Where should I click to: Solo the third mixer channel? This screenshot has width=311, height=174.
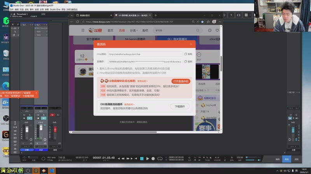point(58,115)
